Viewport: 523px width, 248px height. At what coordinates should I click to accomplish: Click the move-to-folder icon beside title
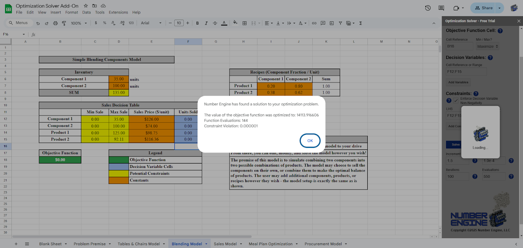[94, 6]
